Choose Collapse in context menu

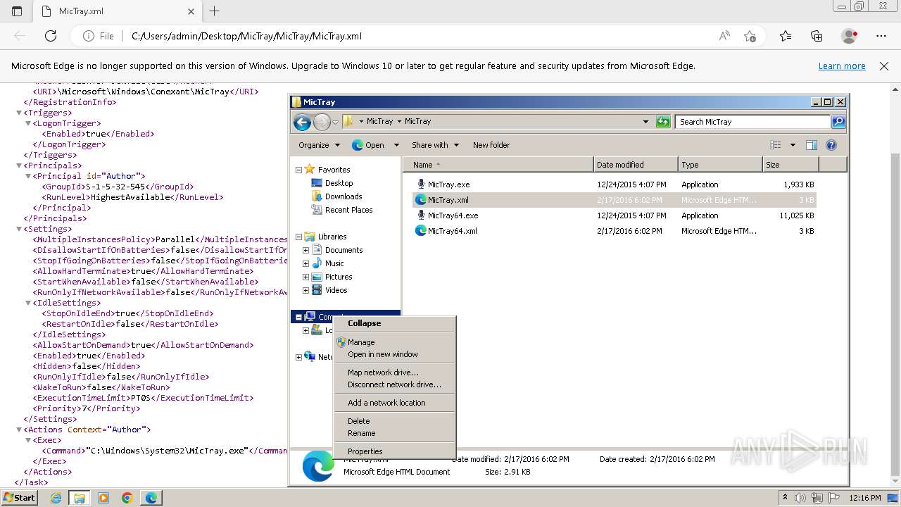coord(394,323)
